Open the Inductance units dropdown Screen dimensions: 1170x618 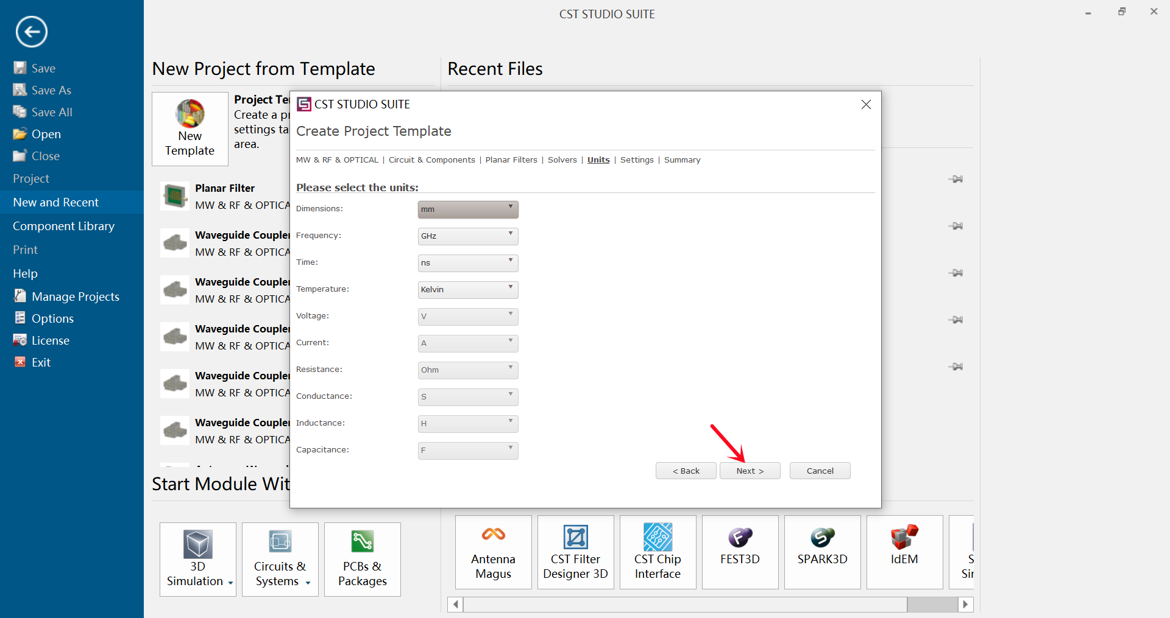click(468, 424)
